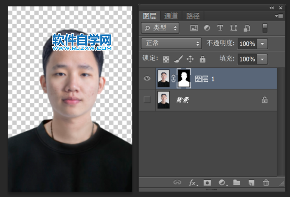This screenshot has width=290, height=197.
Task: Hide 图层 1 using its eye icon
Action: click(147, 79)
